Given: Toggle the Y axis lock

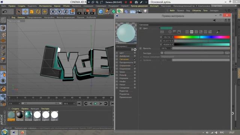Looking at the screenshot, I should click(x=59, y=12).
